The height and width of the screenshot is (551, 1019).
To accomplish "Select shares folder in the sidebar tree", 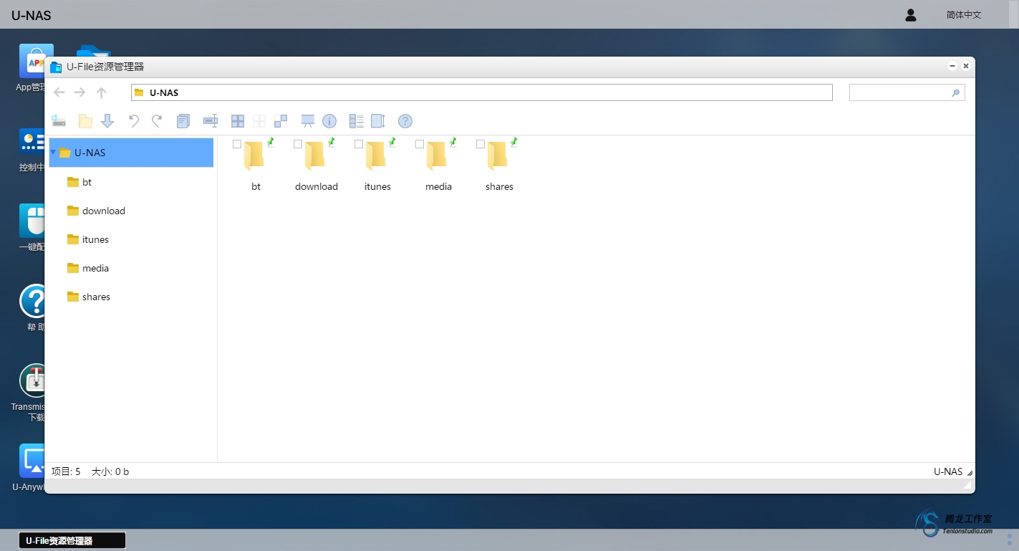I will pos(96,297).
